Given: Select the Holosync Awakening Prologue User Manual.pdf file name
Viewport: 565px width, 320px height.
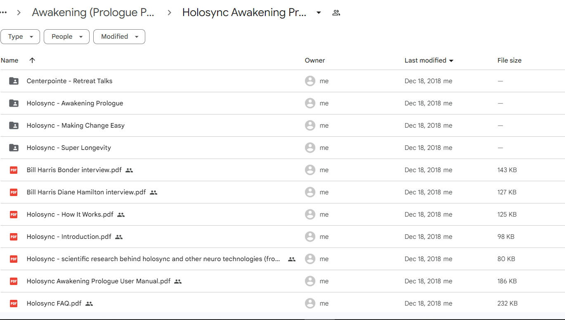Looking at the screenshot, I should 99,281.
